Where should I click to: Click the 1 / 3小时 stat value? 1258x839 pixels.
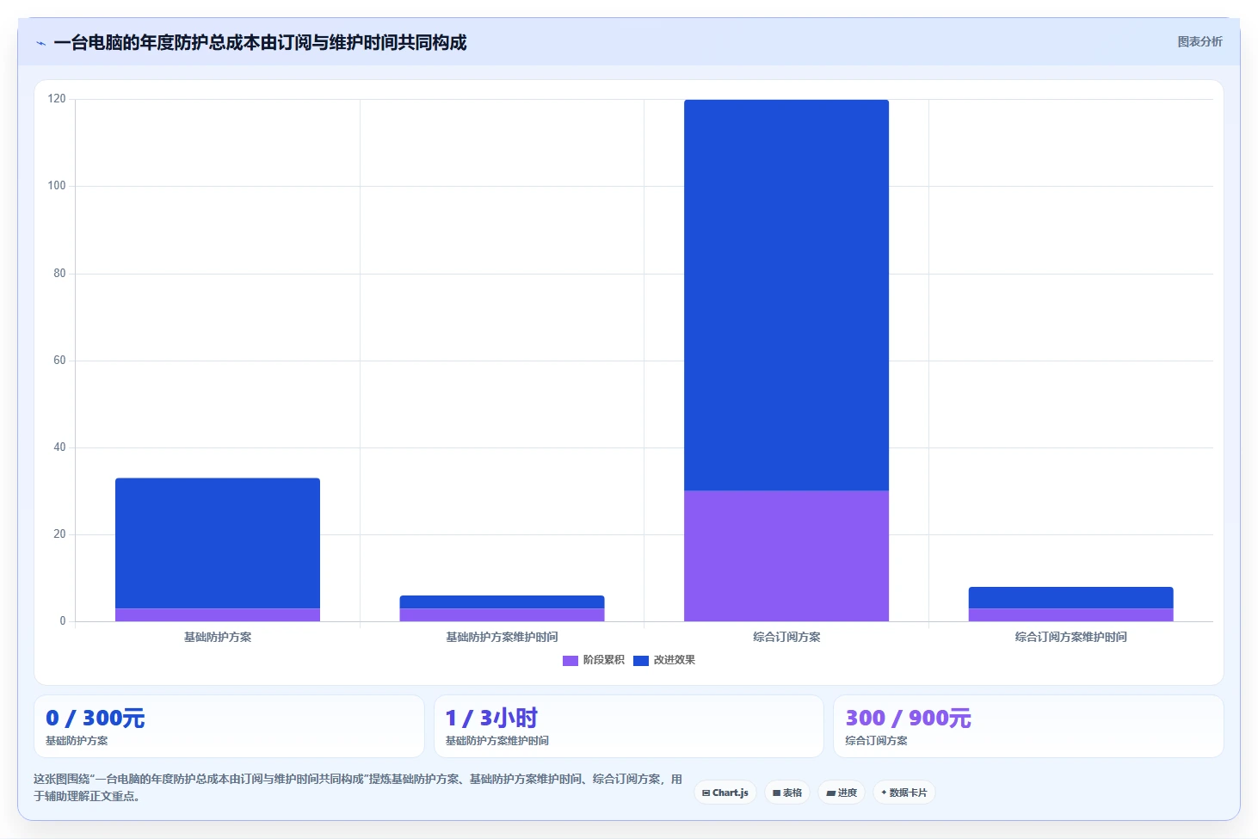coord(491,718)
